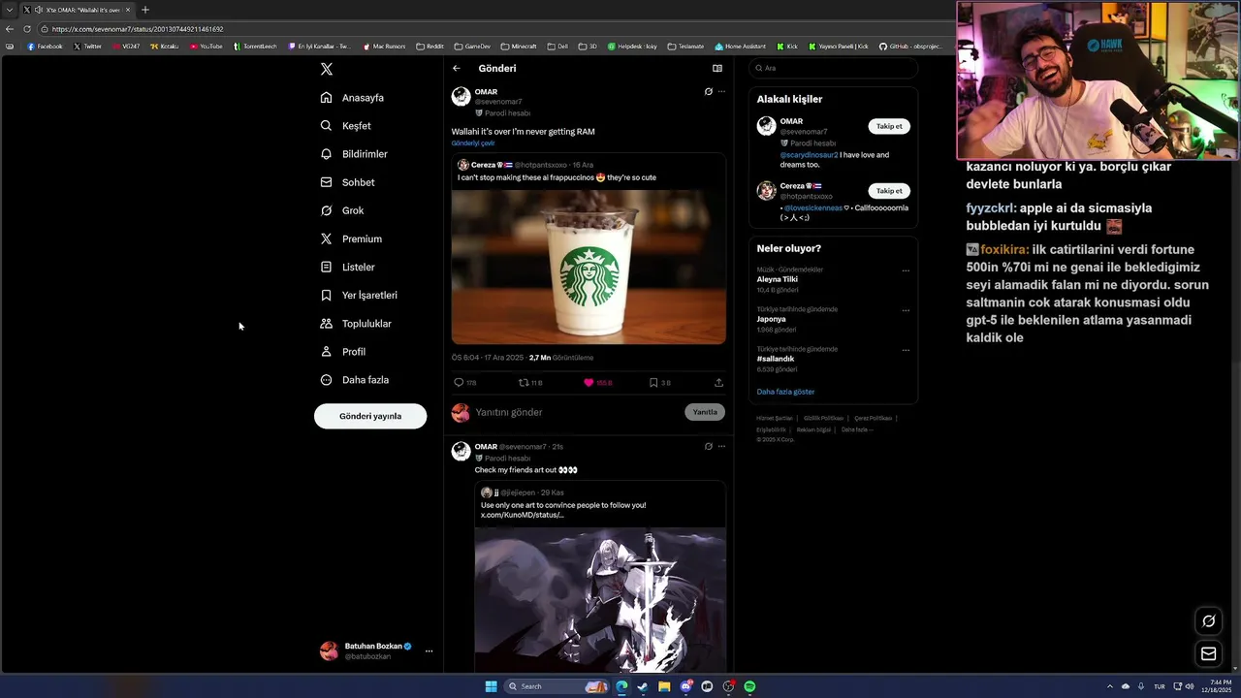
Task: Open Premium in the sidebar
Action: [x=351, y=238]
